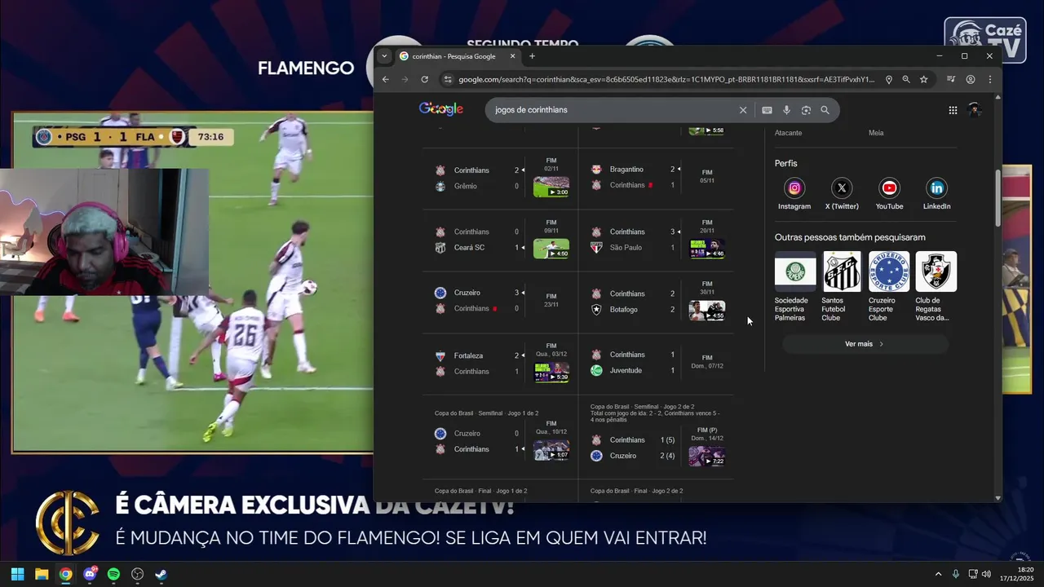1044x587 pixels.
Task: Open Discord from the taskbar
Action: pos(90,574)
